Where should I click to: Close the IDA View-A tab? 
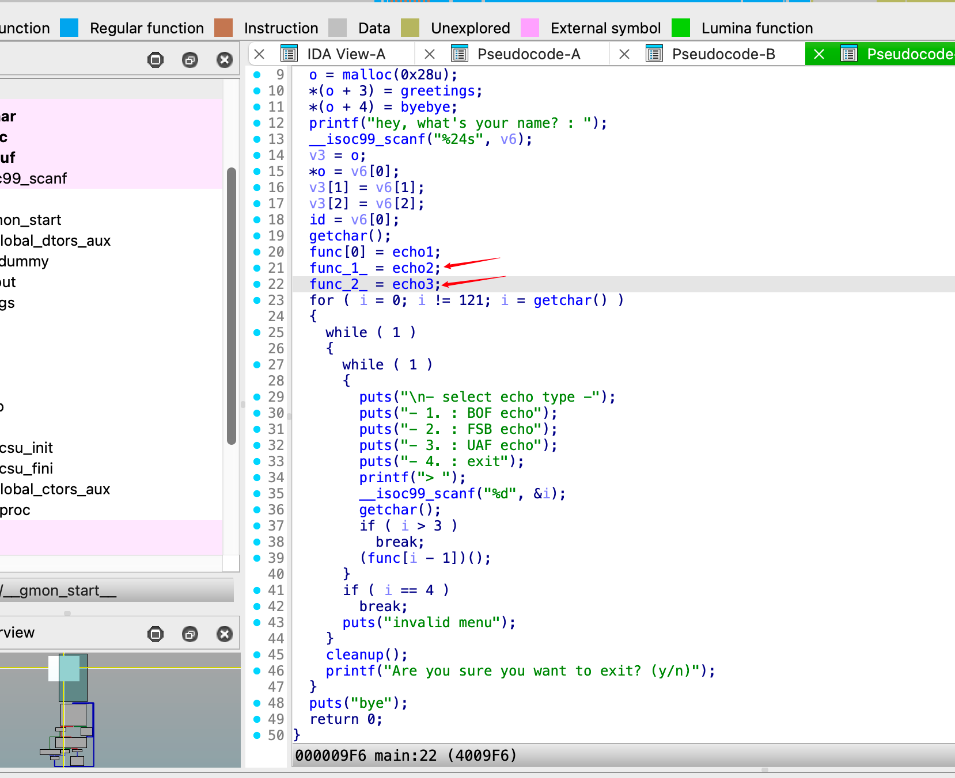point(259,54)
